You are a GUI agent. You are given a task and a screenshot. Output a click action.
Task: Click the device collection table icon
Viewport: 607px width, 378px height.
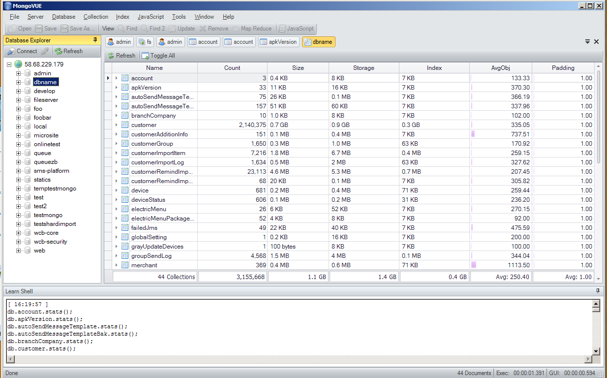coord(125,190)
